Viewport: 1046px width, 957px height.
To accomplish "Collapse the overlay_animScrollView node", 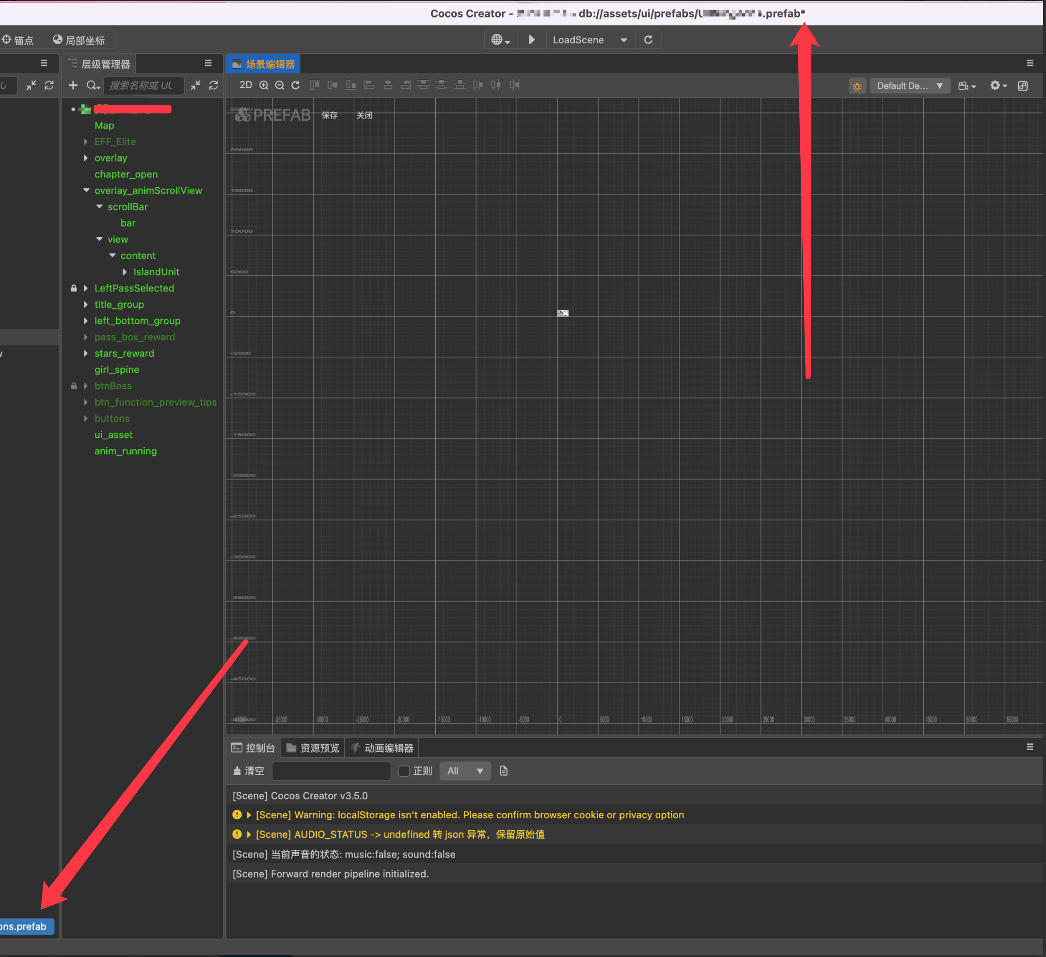I will click(x=86, y=191).
